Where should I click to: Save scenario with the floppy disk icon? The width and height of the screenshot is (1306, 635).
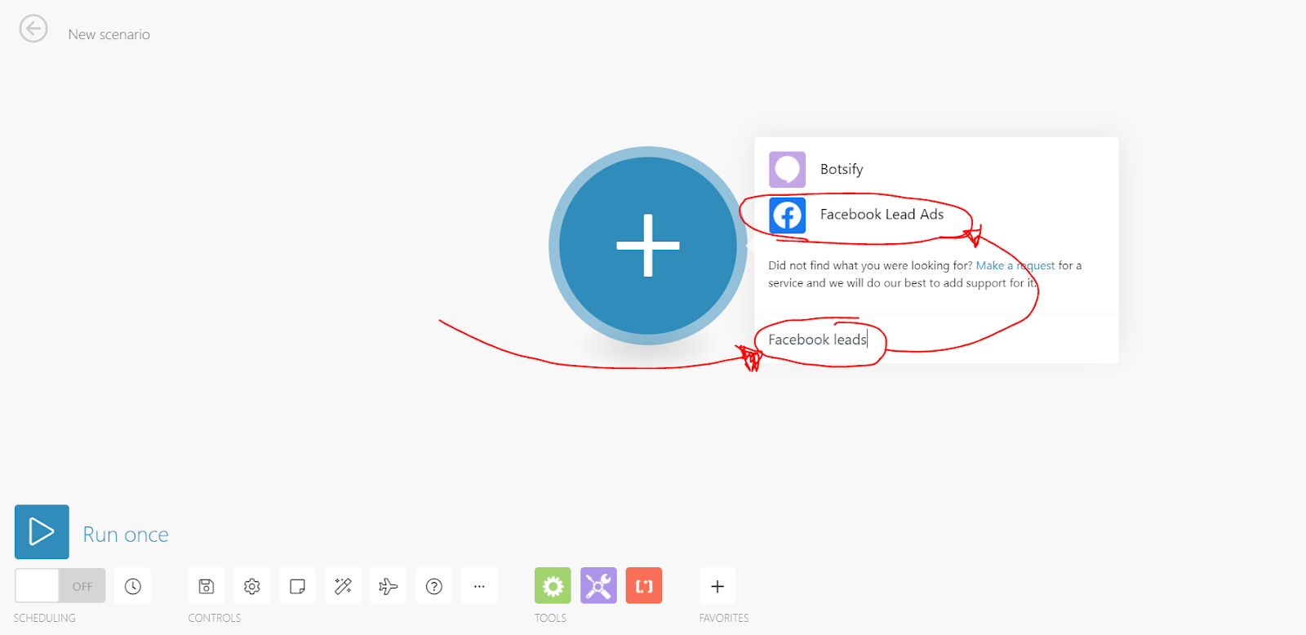click(207, 586)
